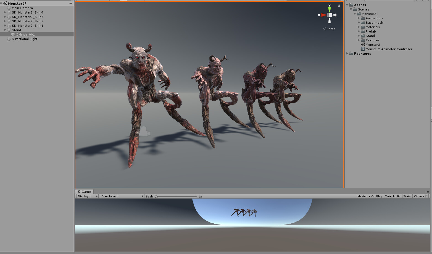
Task: Switch to the Game tab
Action: [x=84, y=191]
